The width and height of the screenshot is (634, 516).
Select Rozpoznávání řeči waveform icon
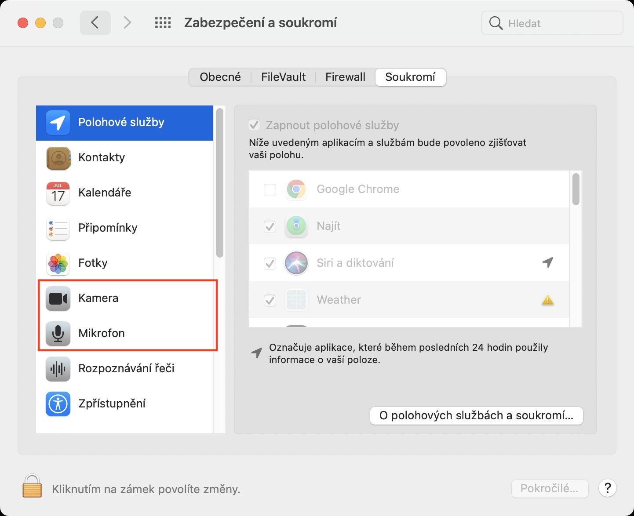pos(58,369)
